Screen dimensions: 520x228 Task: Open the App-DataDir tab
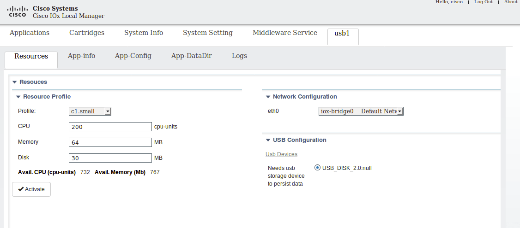click(191, 56)
